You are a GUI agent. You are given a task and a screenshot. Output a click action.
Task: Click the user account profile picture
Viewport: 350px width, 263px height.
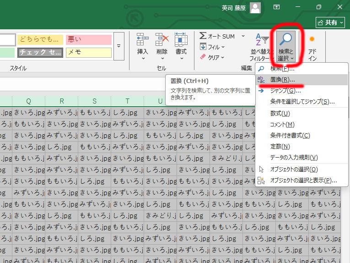pyautogui.click(x=255, y=7)
